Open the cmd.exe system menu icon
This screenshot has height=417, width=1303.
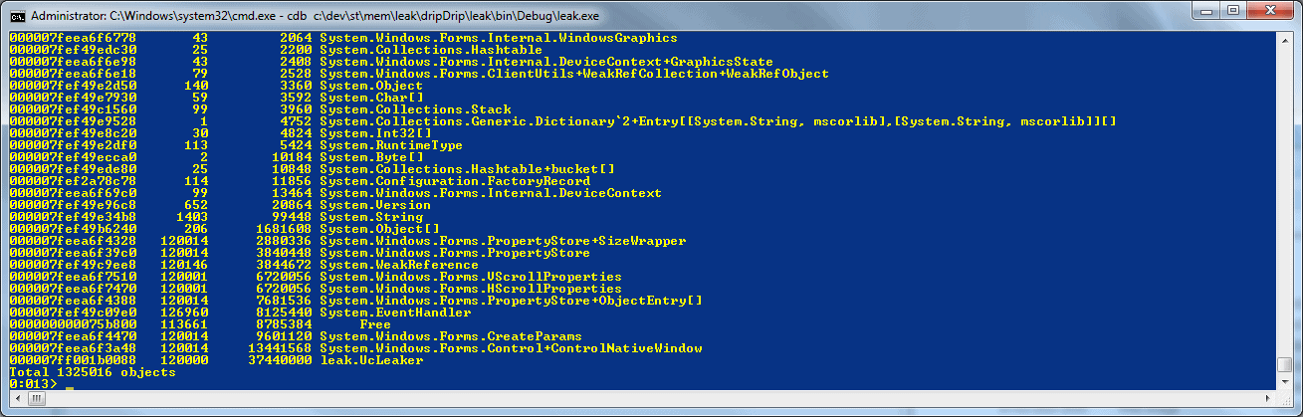(16, 15)
